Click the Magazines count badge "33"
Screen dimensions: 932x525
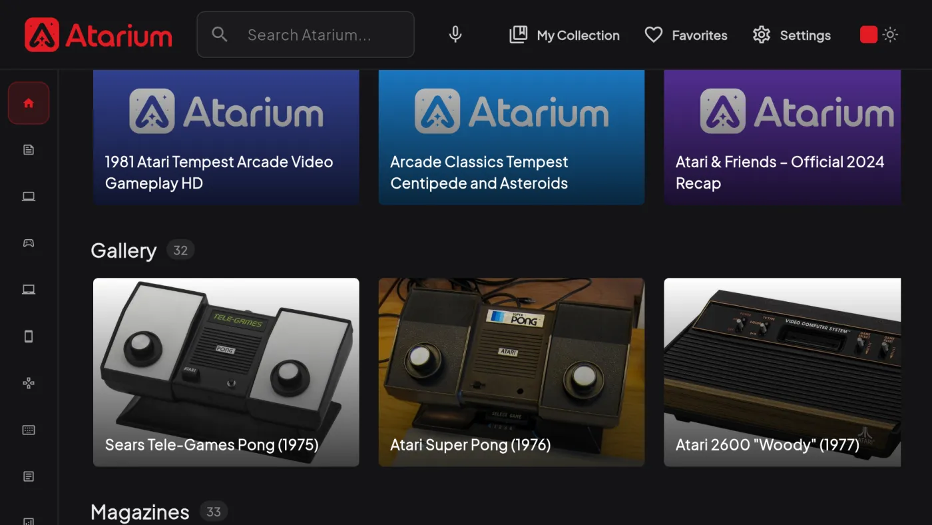[x=214, y=512]
